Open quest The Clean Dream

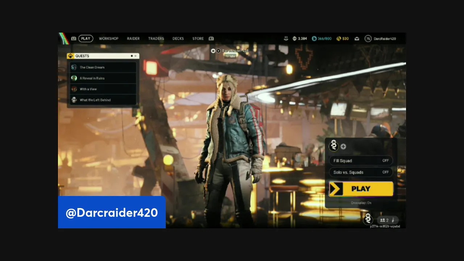(x=103, y=67)
